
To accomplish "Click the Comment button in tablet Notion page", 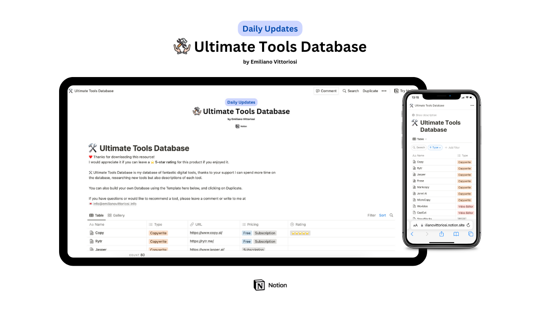I will [x=326, y=91].
